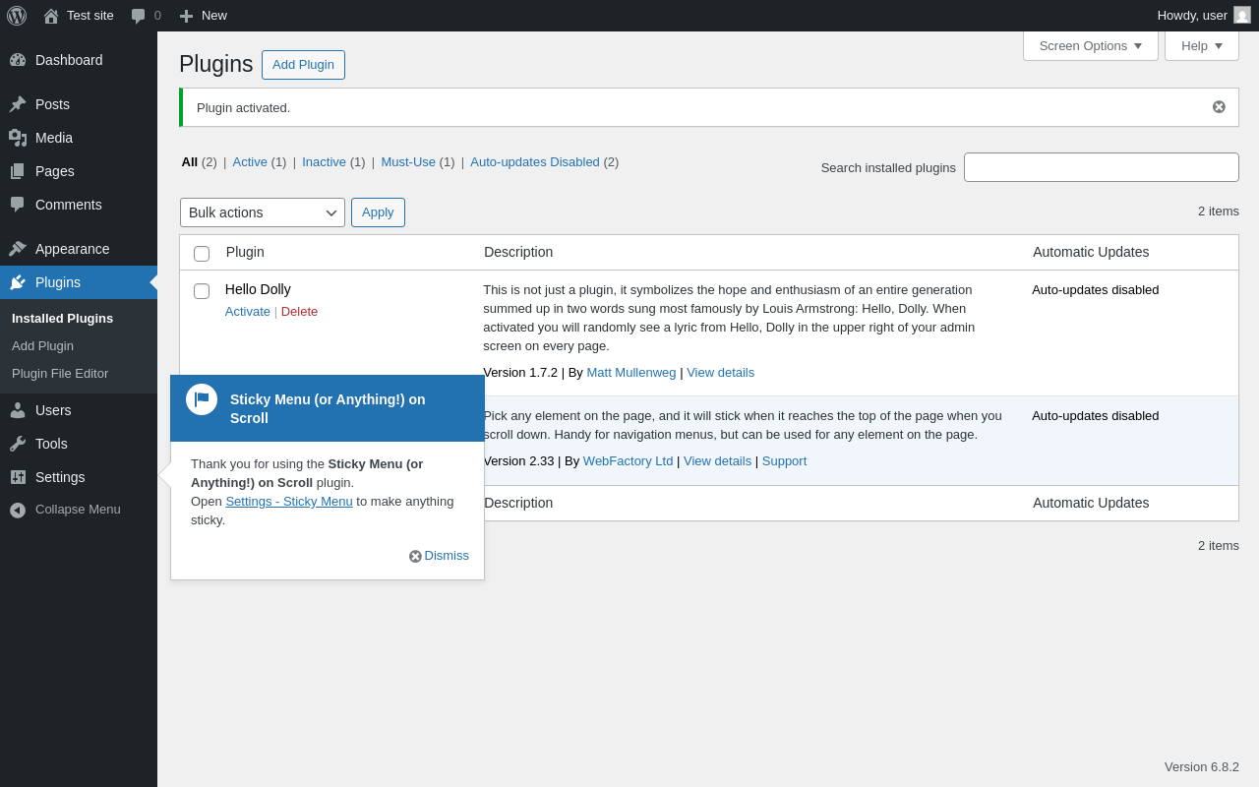Click the Media library icon
The image size is (1259, 787).
[18, 138]
